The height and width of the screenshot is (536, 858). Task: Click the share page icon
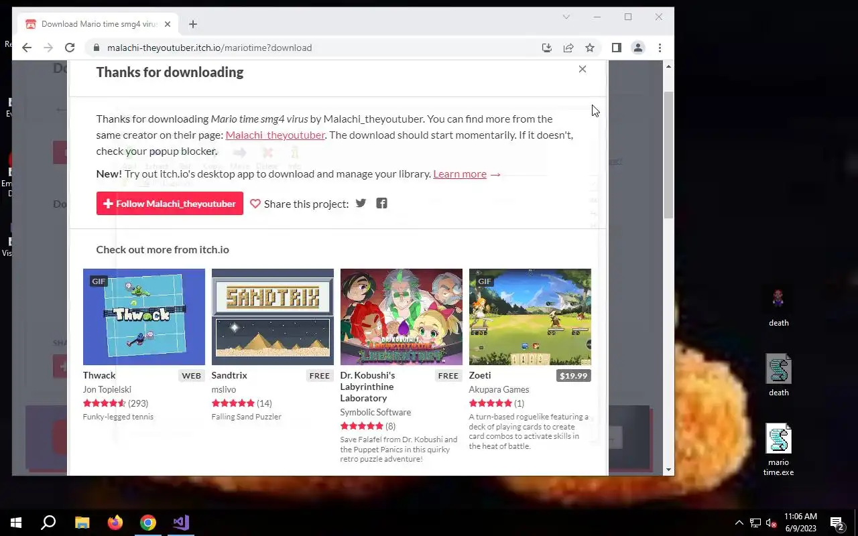point(568,48)
